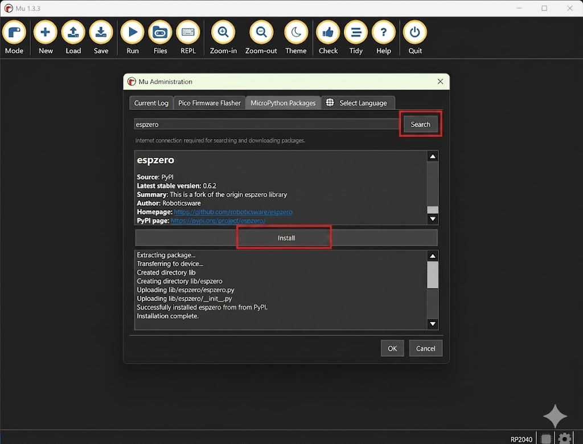Check the code for problems
Viewport: 583px width, 444px height.
(x=328, y=38)
